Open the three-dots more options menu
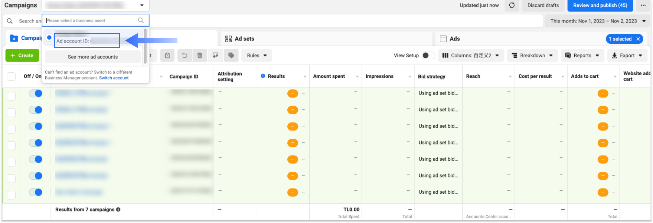 click(x=643, y=5)
